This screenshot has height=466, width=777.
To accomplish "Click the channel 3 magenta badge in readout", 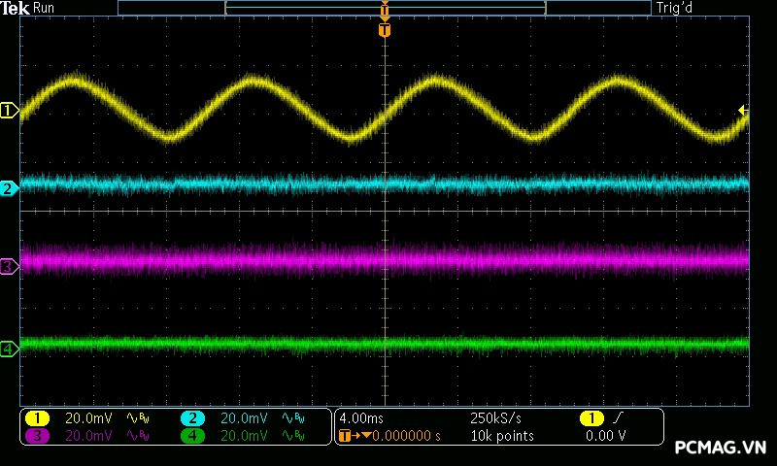I will [x=37, y=436].
